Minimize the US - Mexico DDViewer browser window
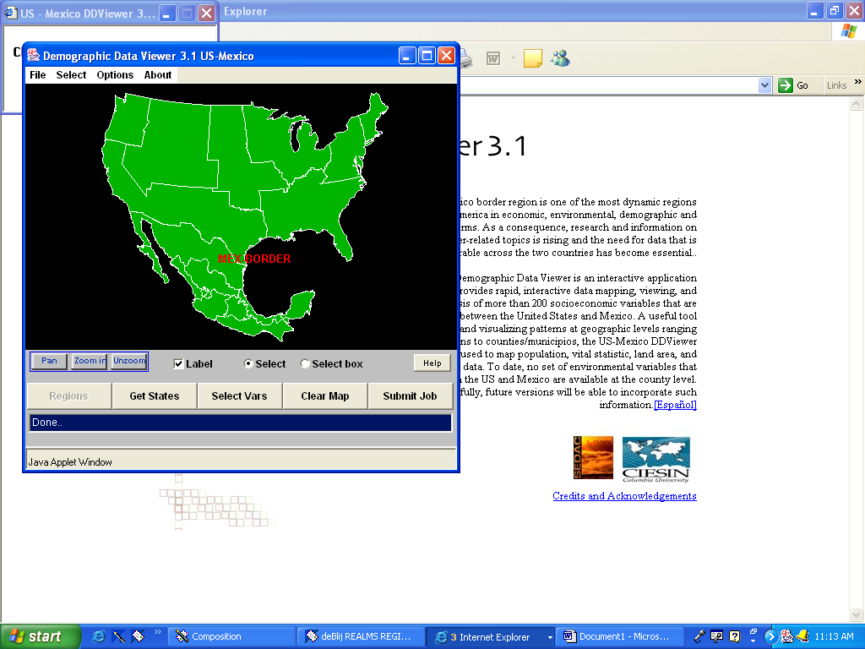The width and height of the screenshot is (865, 649). 168,14
